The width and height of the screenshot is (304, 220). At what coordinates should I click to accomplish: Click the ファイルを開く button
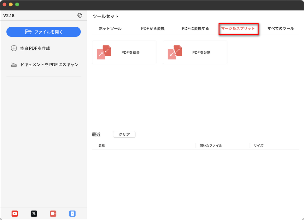point(43,32)
